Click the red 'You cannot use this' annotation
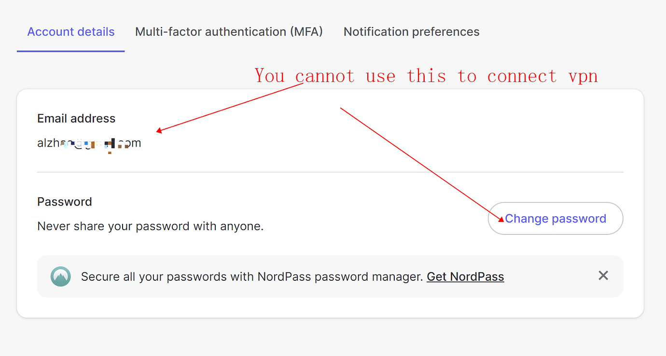 (x=426, y=76)
